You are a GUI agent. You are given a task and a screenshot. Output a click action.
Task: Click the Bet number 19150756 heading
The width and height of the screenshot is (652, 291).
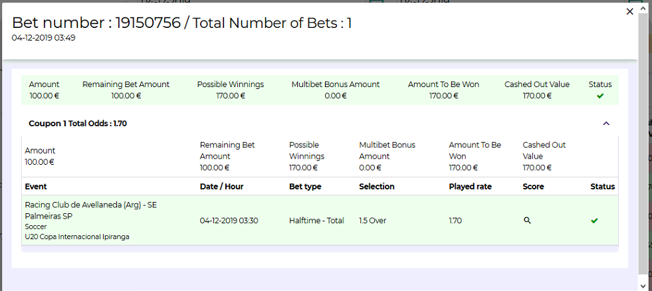[x=181, y=23]
